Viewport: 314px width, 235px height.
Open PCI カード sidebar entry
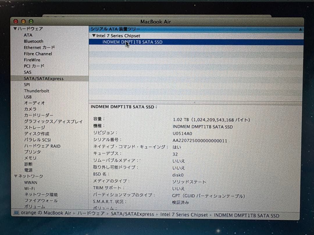(34, 66)
